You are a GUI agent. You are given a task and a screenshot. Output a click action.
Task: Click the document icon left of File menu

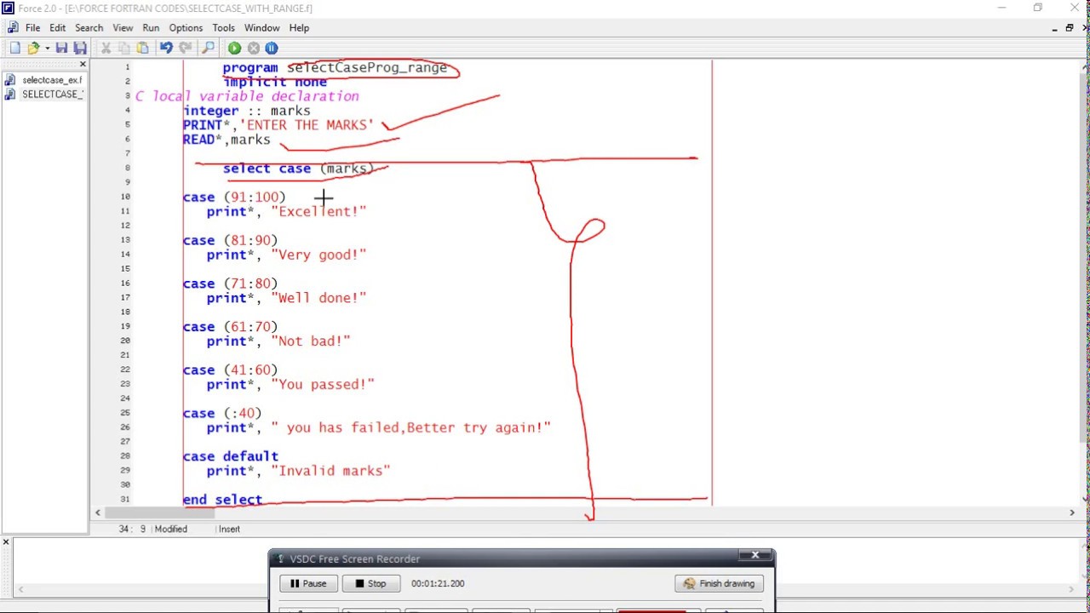[x=12, y=28]
